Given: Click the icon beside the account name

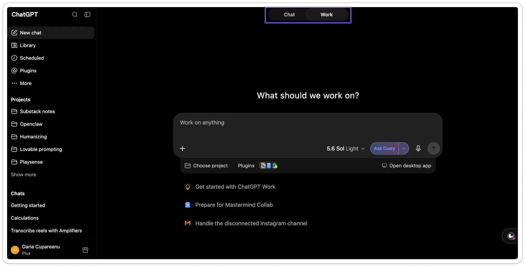Looking at the screenshot, I should tap(85, 250).
